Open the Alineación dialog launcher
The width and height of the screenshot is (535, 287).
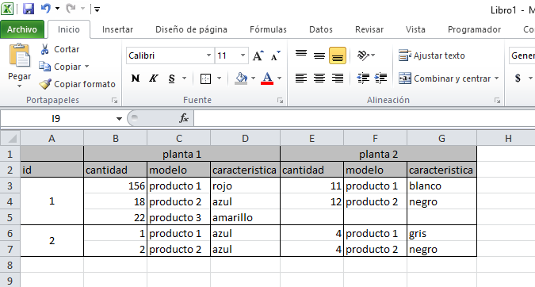click(x=498, y=101)
